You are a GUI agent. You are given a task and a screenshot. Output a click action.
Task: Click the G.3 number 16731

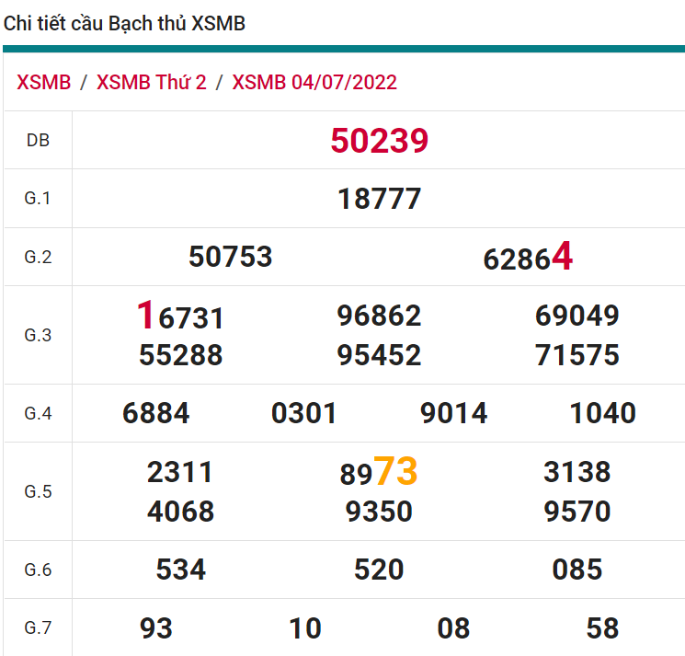180,316
